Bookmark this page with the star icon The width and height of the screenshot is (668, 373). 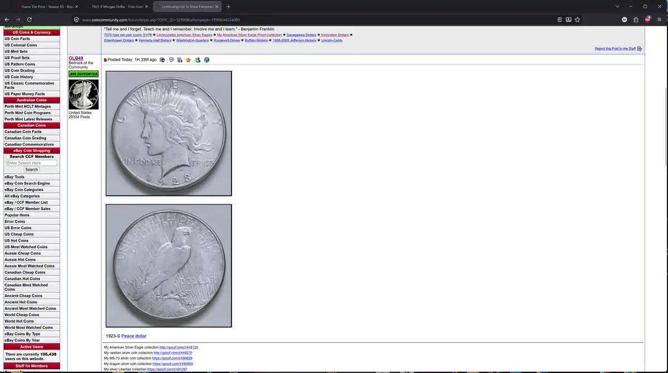(x=577, y=19)
